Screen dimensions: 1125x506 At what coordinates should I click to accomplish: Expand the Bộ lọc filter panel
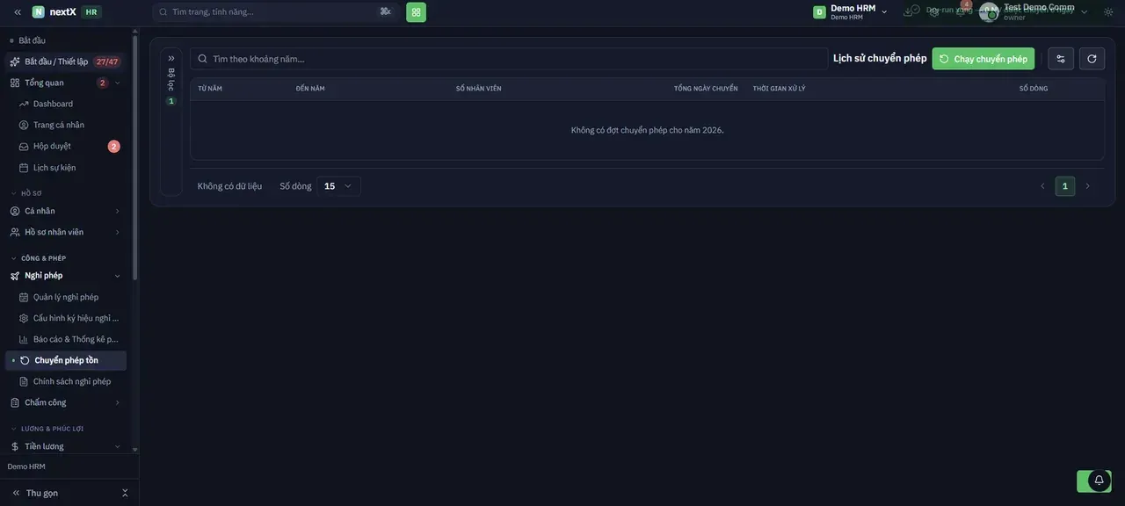[171, 59]
